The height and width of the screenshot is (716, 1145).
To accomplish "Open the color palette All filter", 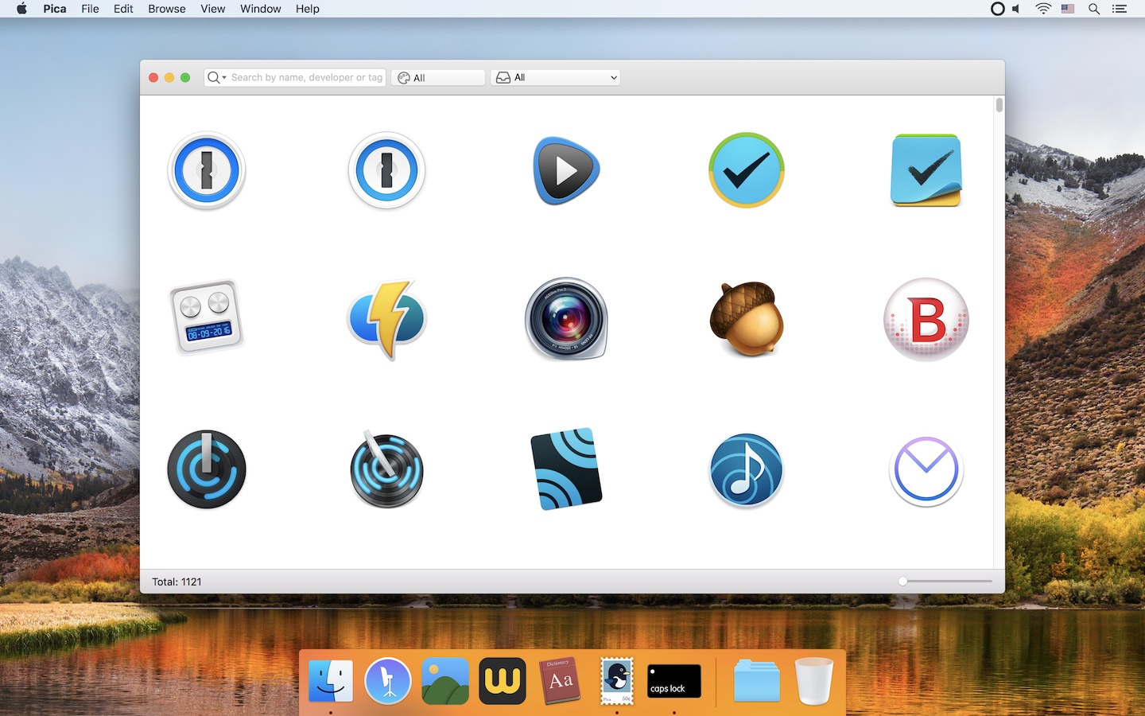I will click(x=438, y=77).
